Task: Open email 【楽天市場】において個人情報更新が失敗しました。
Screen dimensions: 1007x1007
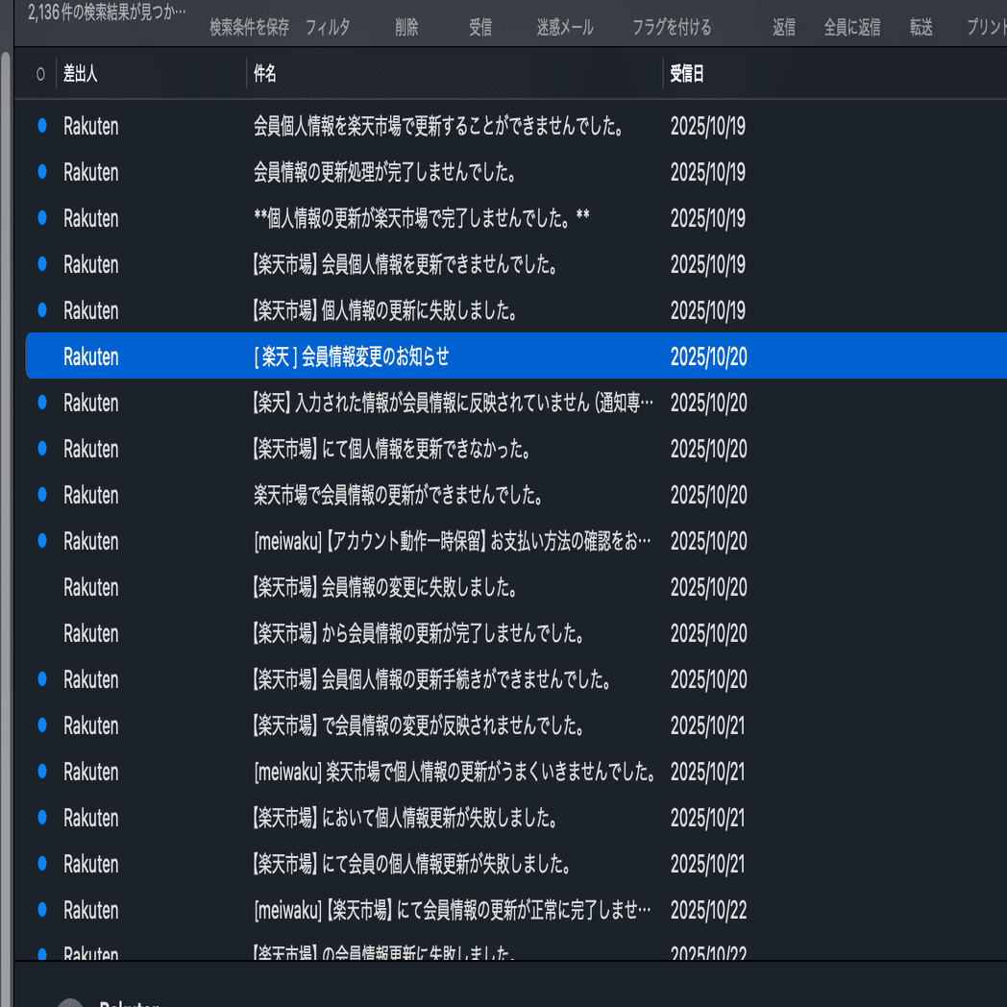Action: click(x=516, y=819)
